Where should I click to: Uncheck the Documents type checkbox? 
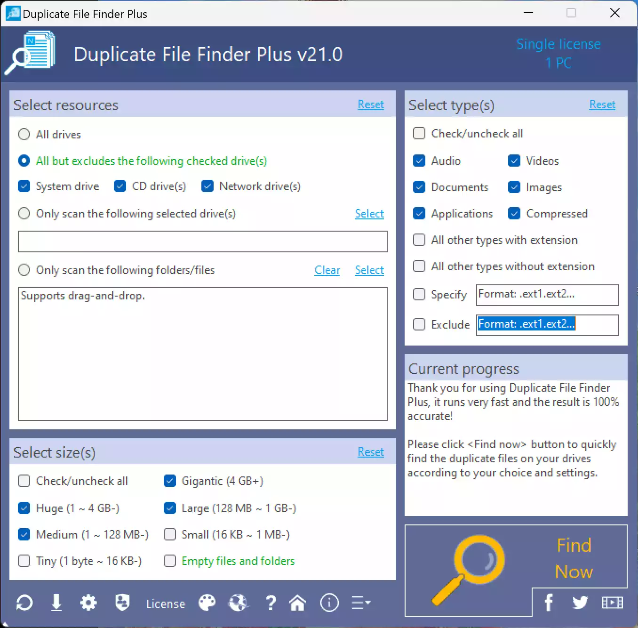coord(419,187)
